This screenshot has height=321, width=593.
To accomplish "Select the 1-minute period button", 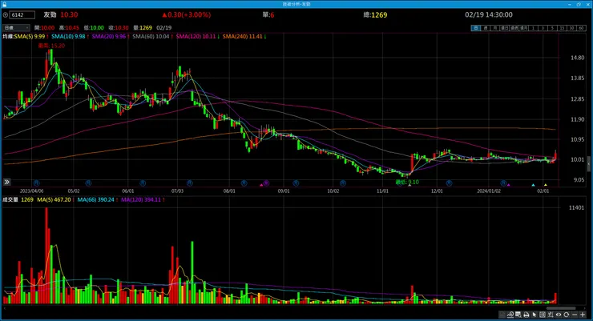I will point(533,28).
